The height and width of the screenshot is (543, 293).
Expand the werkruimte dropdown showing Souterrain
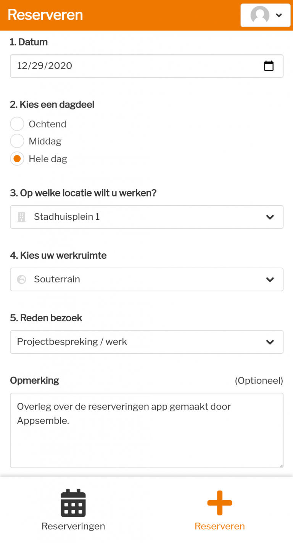point(146,279)
